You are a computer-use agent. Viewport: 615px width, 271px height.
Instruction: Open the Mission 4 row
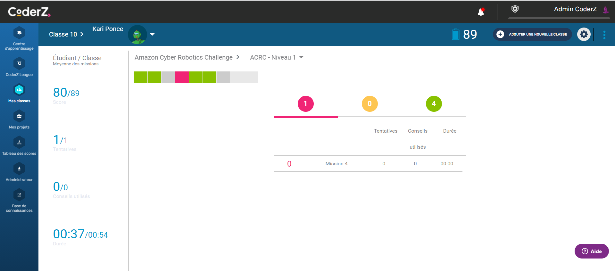(x=336, y=164)
